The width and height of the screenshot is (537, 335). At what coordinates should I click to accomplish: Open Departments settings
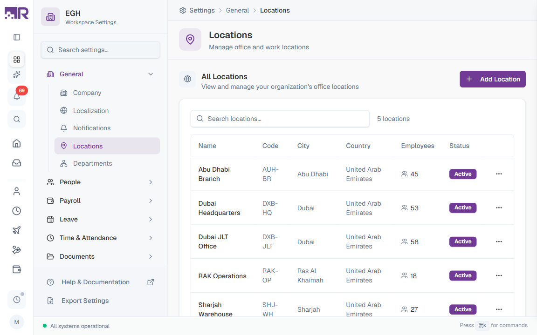[107, 163]
